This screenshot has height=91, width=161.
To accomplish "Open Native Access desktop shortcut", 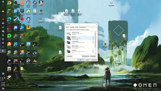I will (28, 45).
